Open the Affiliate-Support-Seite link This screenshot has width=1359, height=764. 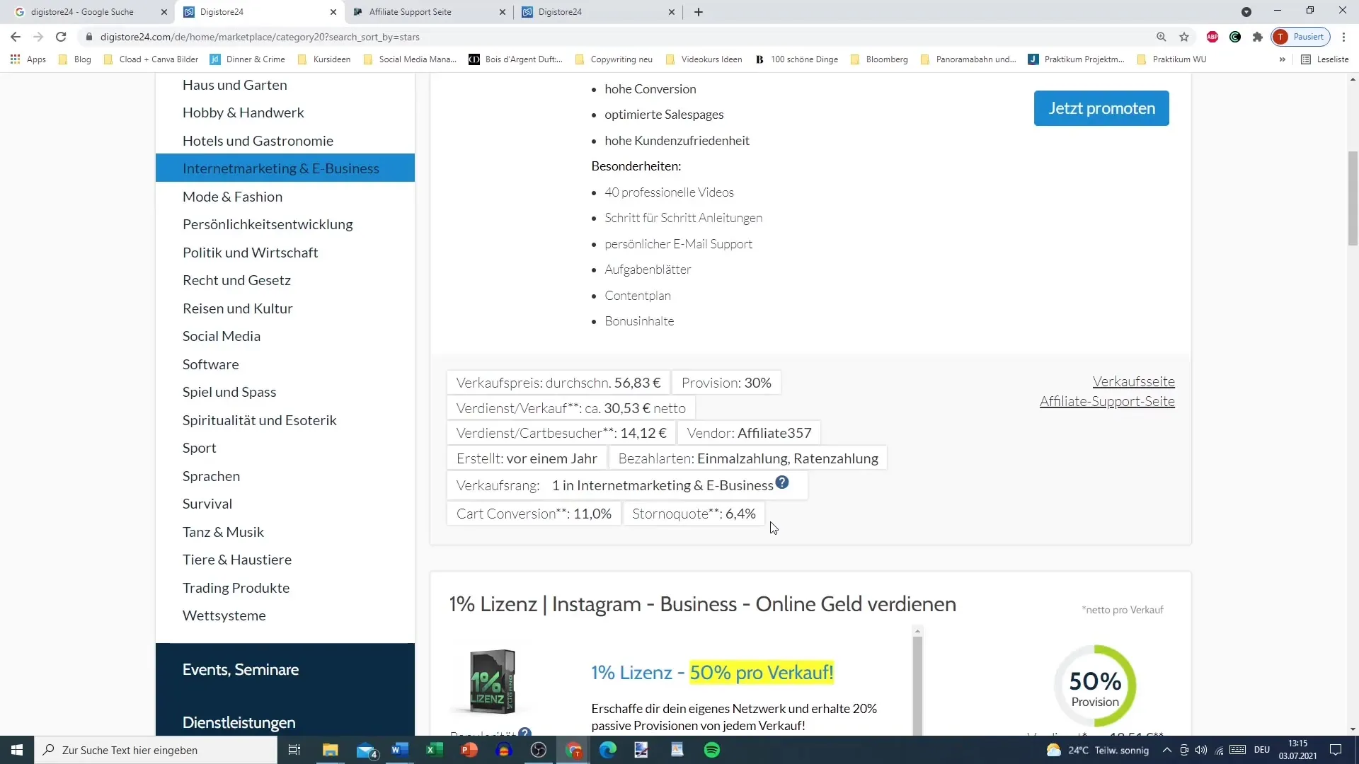(x=1107, y=401)
